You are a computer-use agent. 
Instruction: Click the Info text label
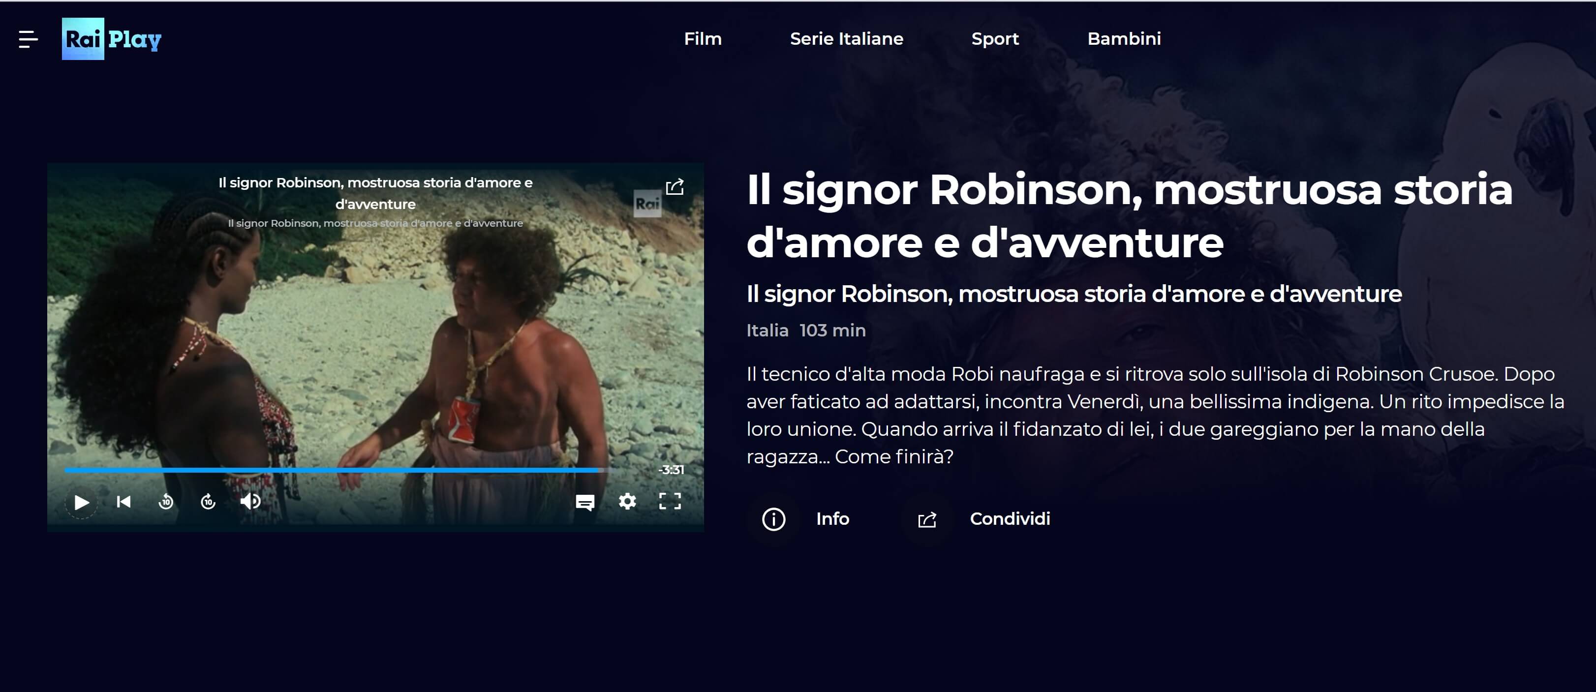pyautogui.click(x=832, y=518)
